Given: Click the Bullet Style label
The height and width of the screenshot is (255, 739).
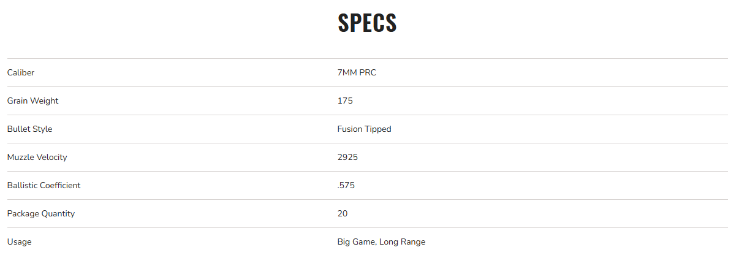Looking at the screenshot, I should (x=29, y=129).
